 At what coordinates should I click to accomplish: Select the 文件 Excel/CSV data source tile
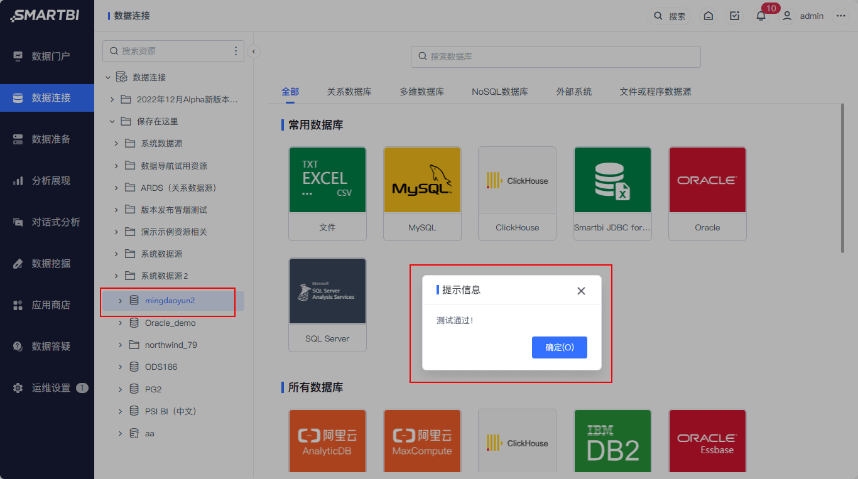327,193
